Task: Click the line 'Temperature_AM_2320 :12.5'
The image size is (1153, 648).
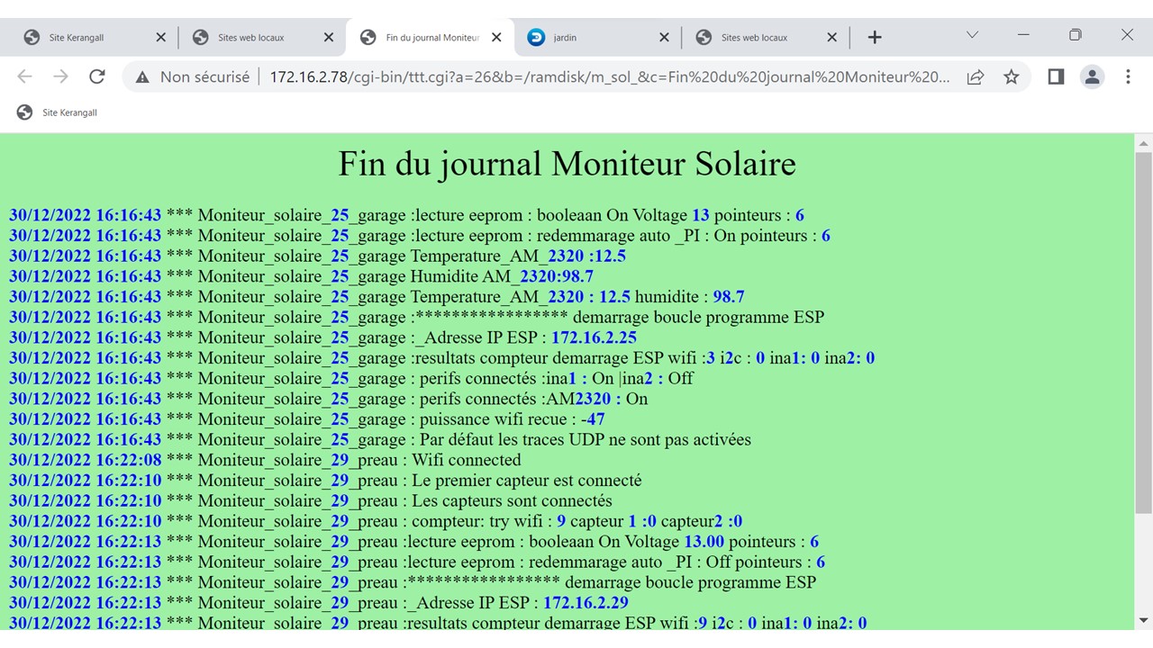Action: click(317, 256)
